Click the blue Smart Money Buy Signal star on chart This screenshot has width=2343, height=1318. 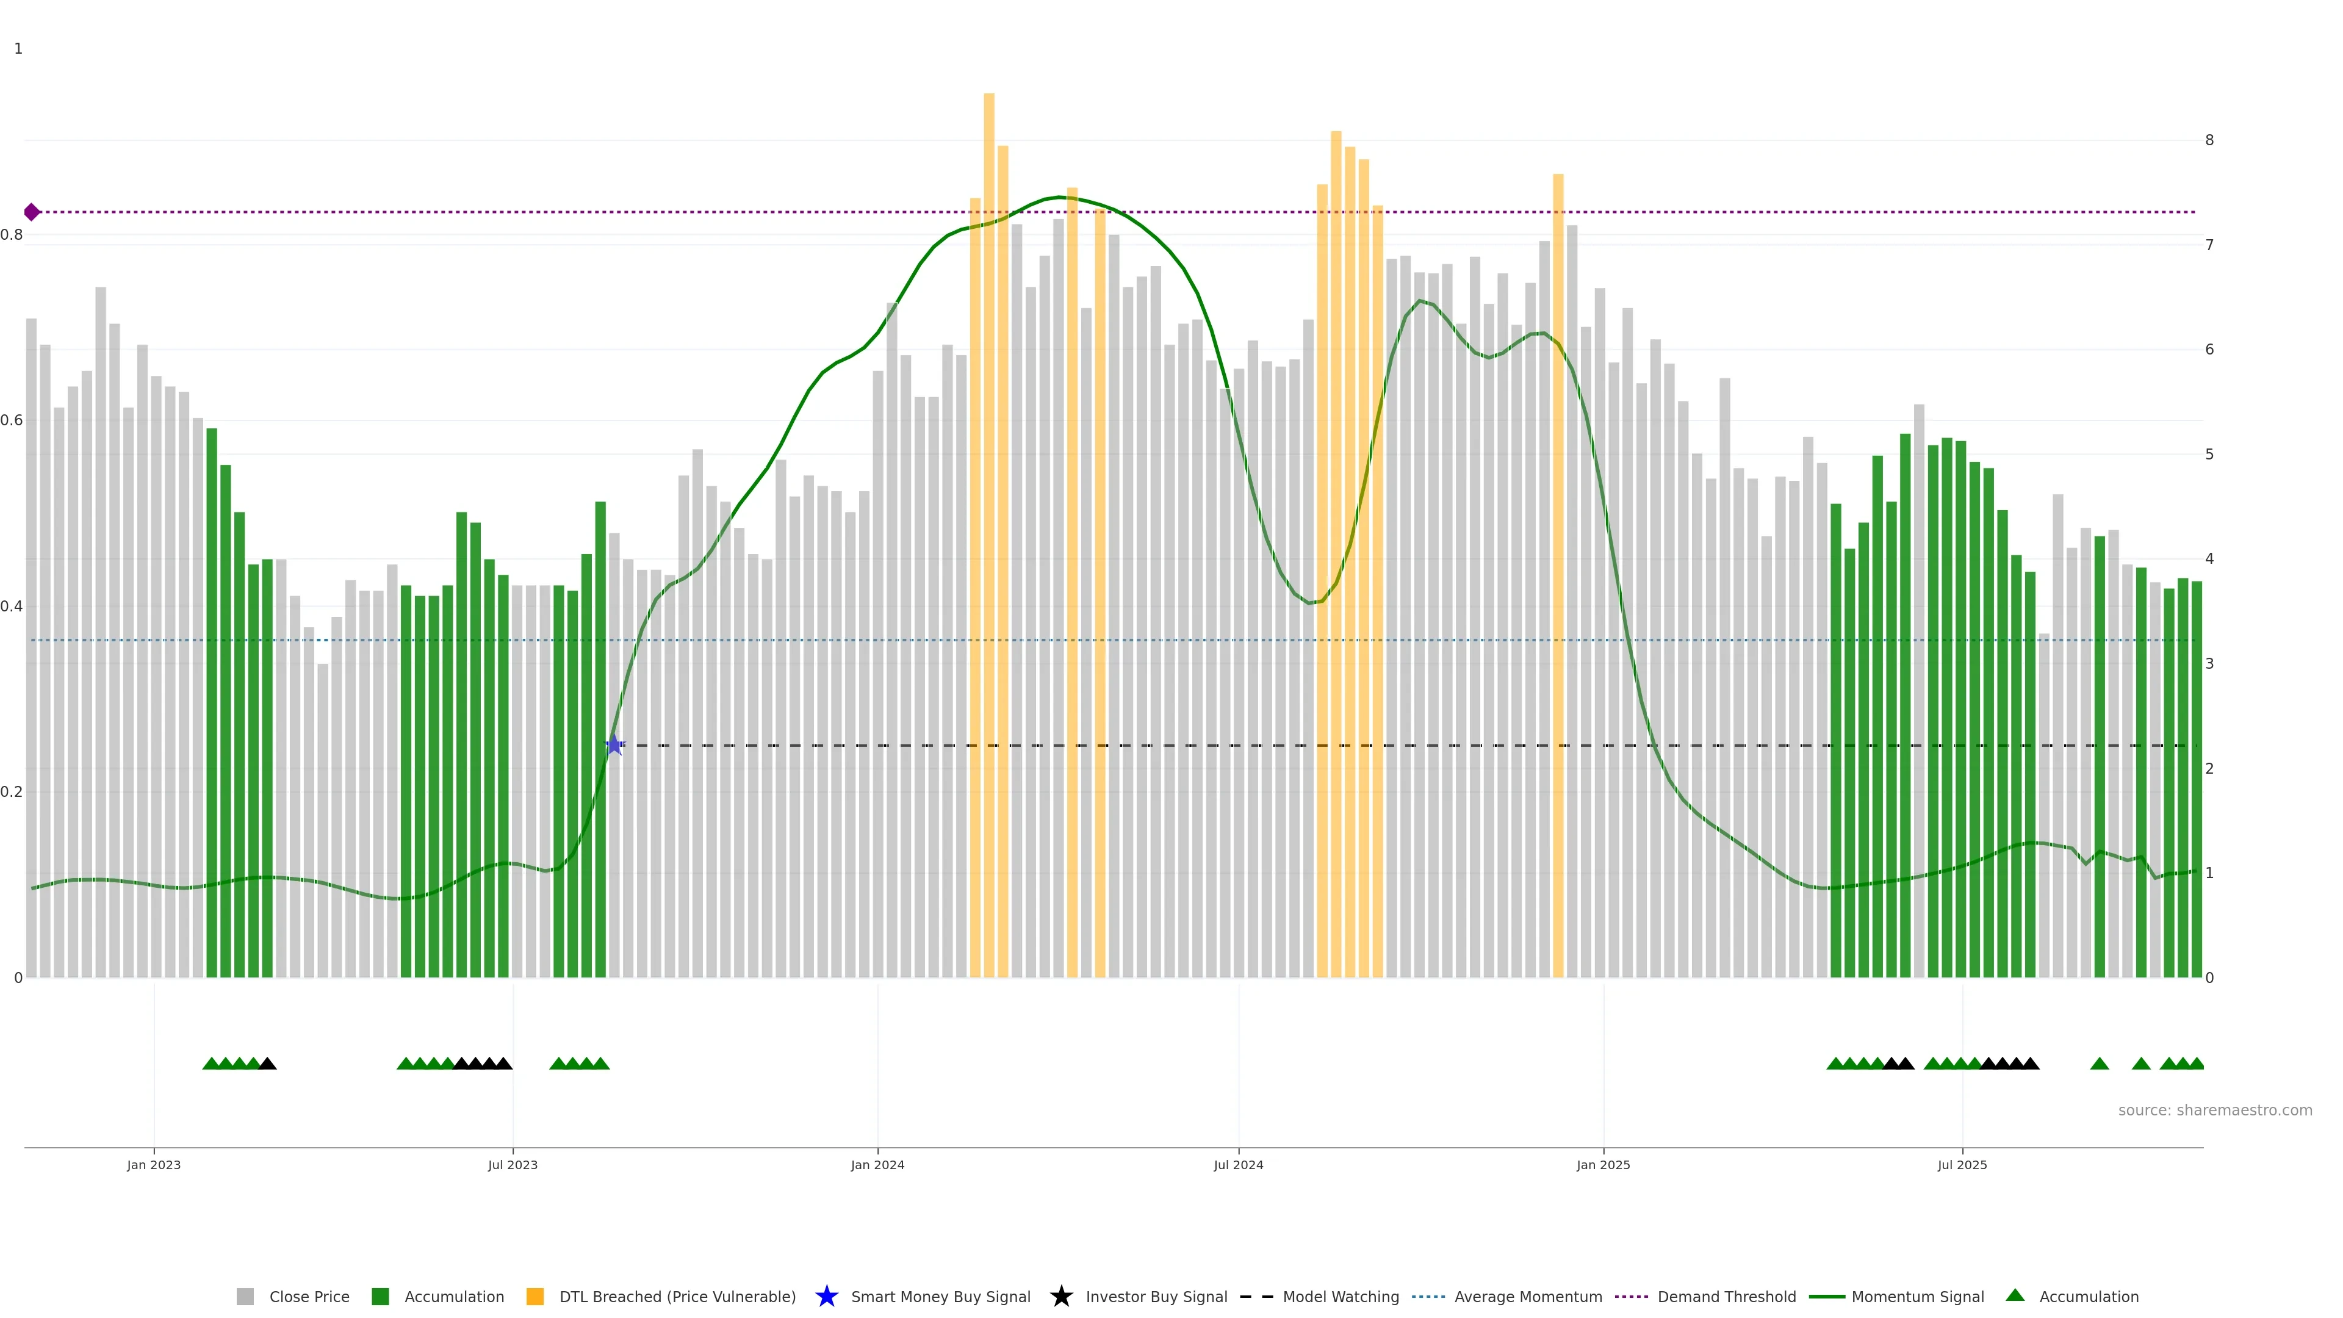614,745
